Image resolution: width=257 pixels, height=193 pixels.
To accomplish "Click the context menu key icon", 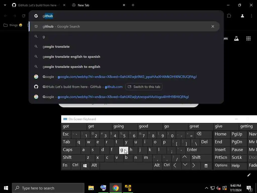I will point(206,166).
